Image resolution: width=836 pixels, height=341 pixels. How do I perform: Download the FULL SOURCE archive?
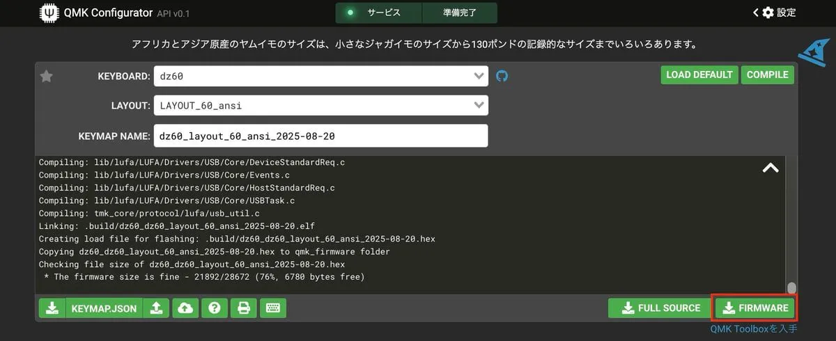[x=659, y=308]
